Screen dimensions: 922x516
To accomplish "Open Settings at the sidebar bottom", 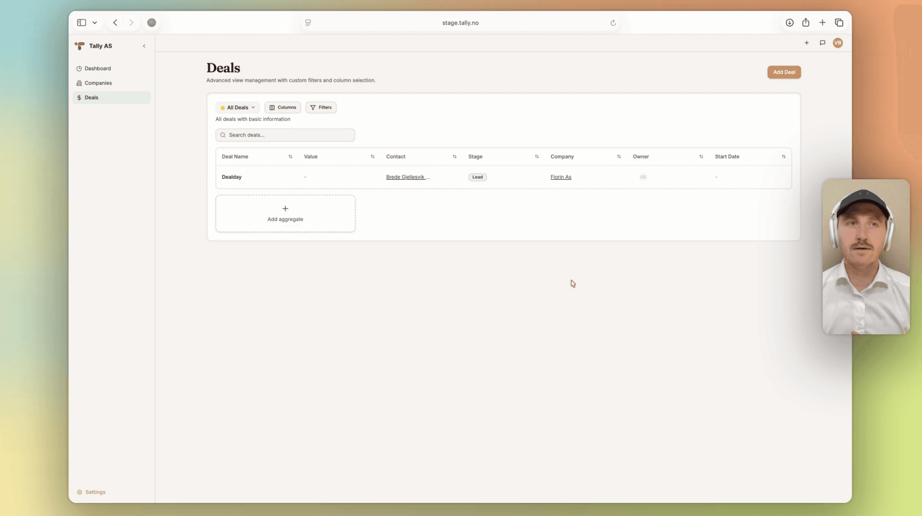I will tap(91, 492).
